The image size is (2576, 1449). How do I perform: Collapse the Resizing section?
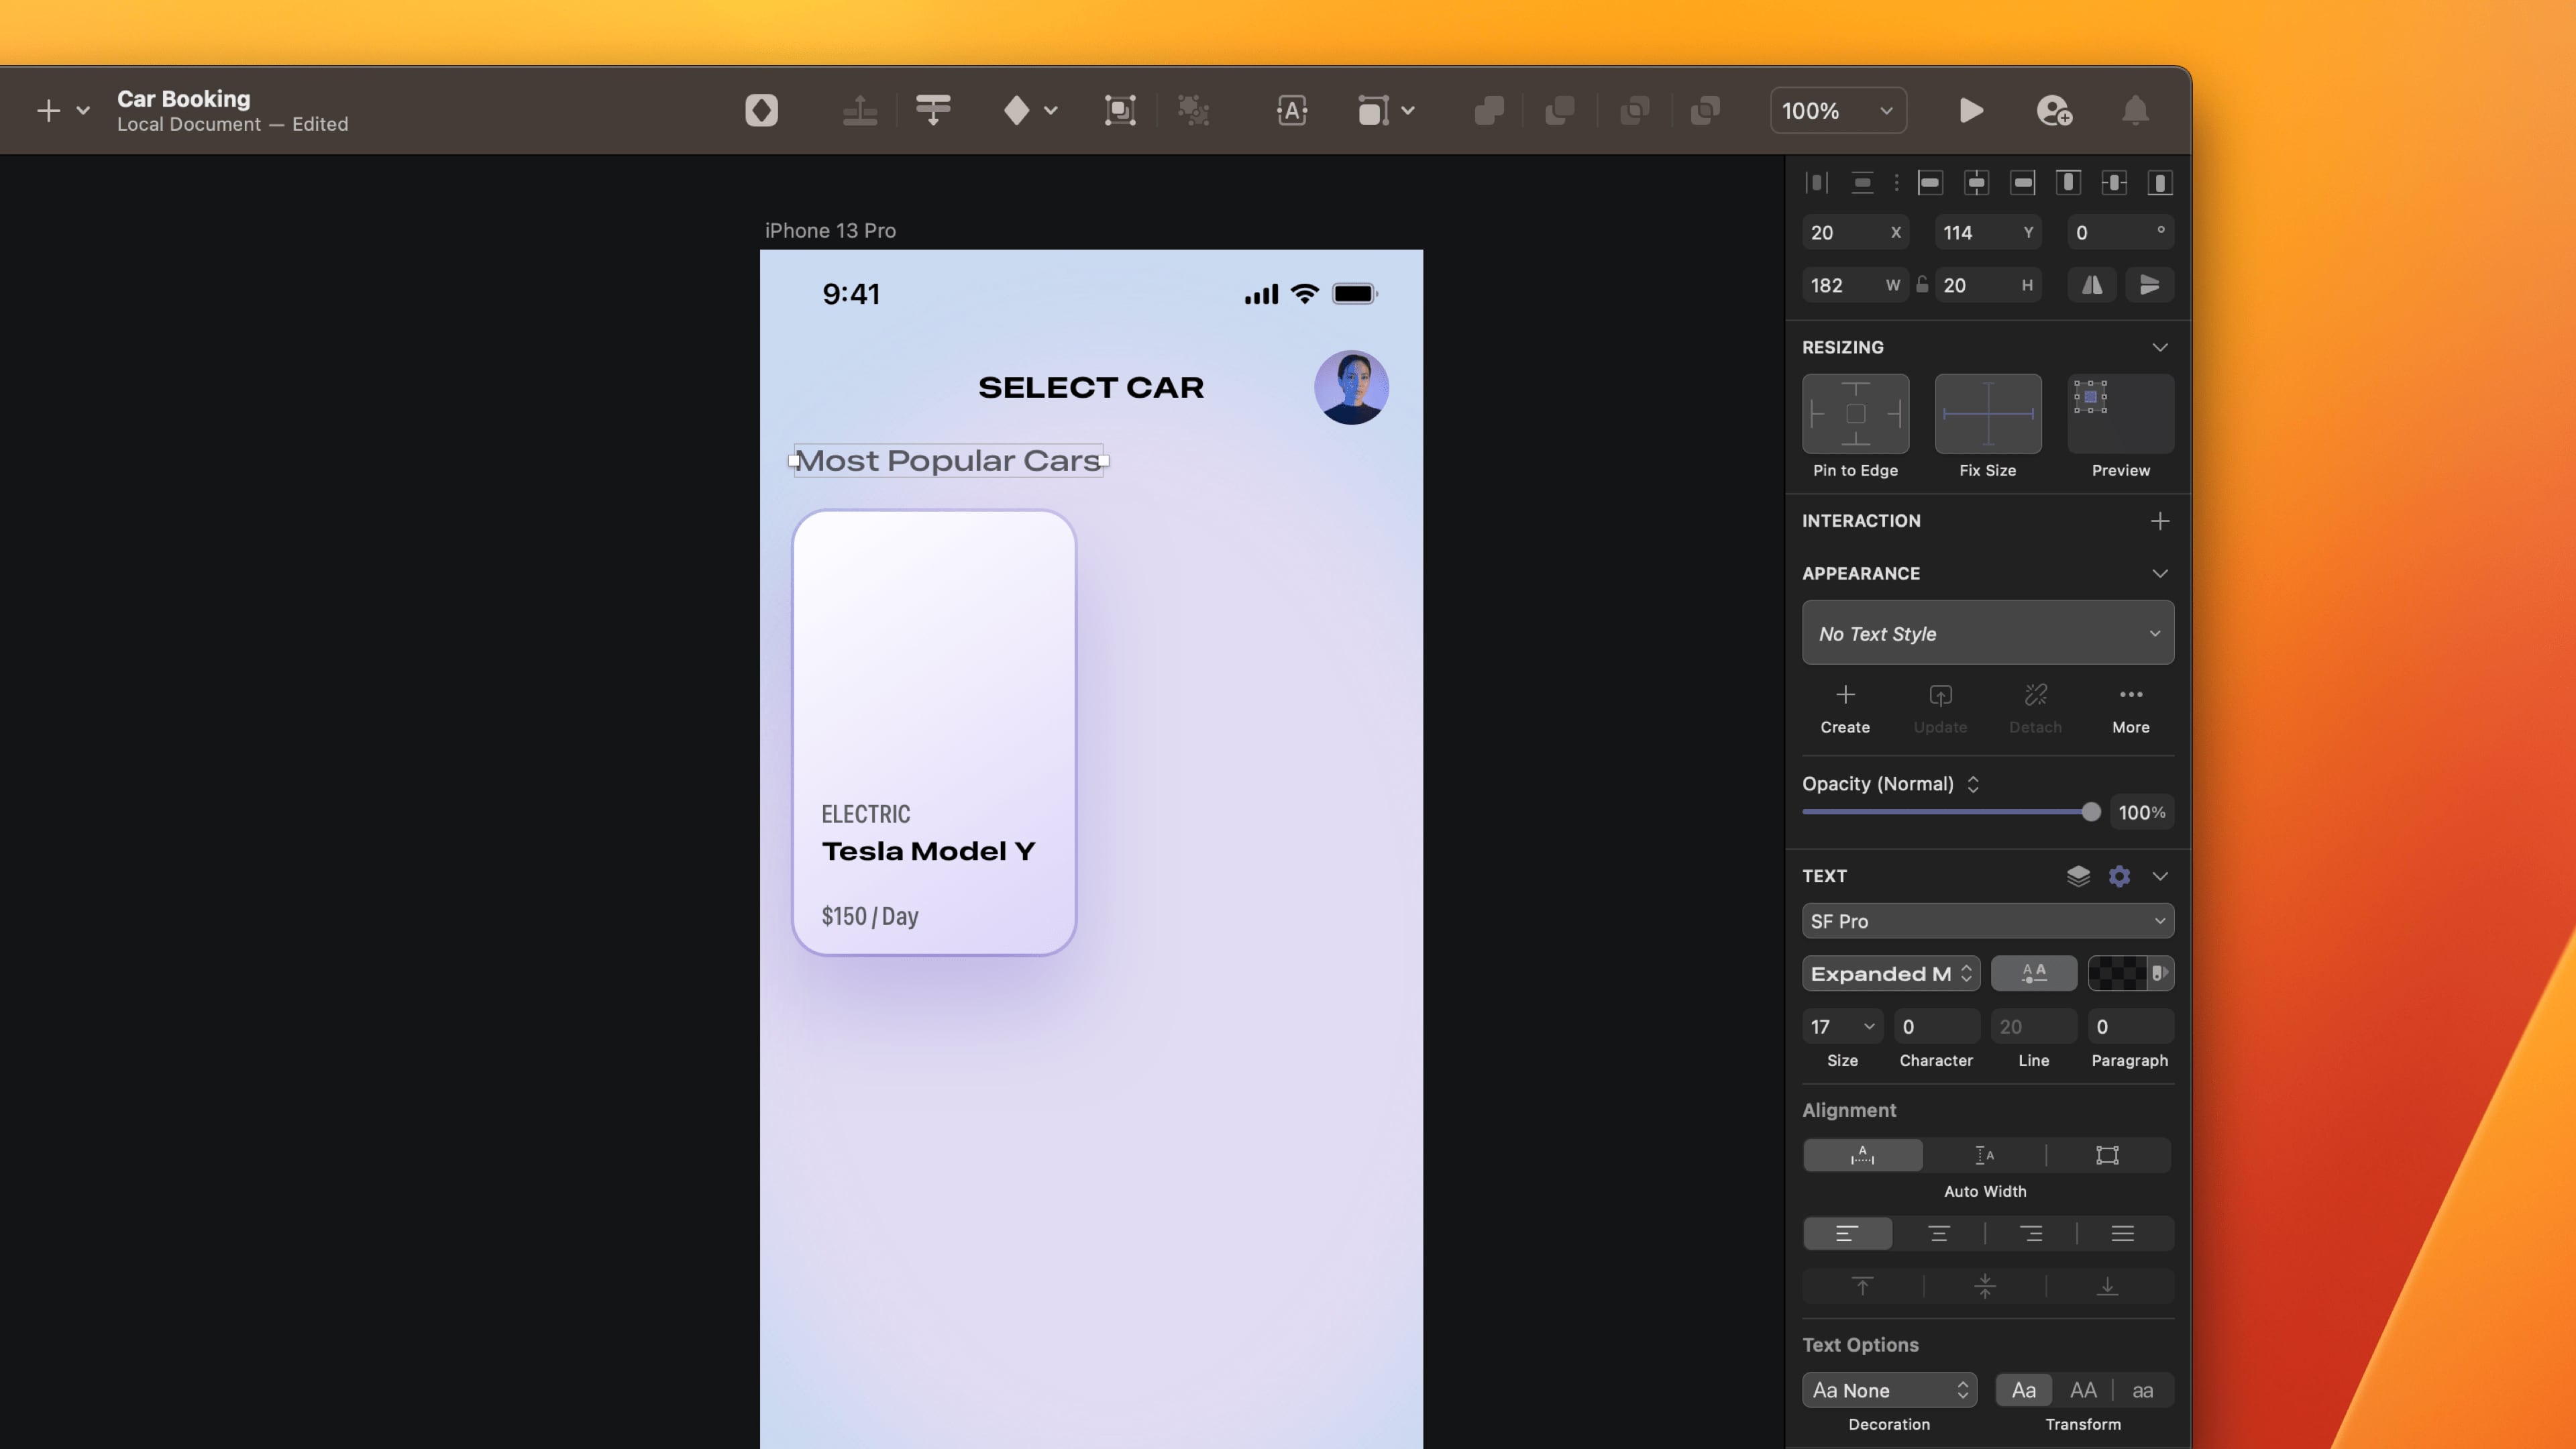coord(2160,347)
